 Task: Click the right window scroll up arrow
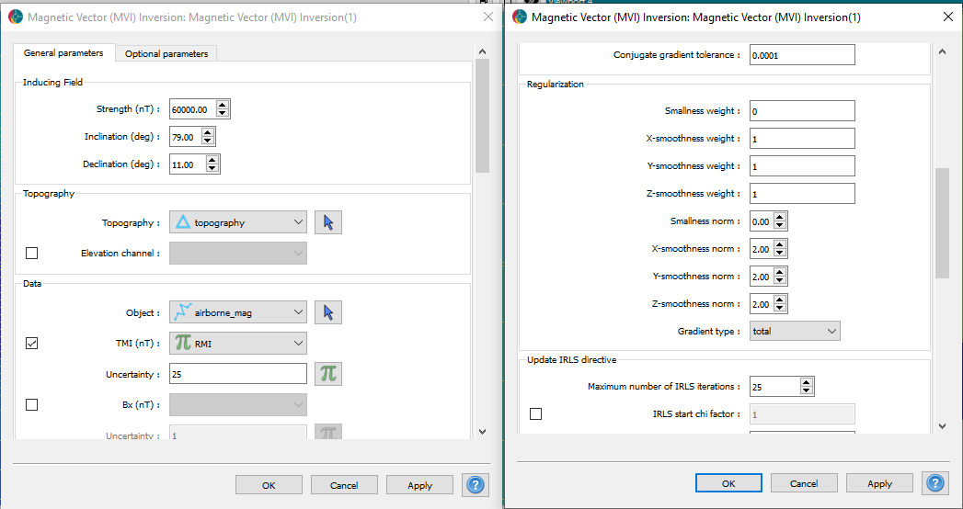point(942,52)
